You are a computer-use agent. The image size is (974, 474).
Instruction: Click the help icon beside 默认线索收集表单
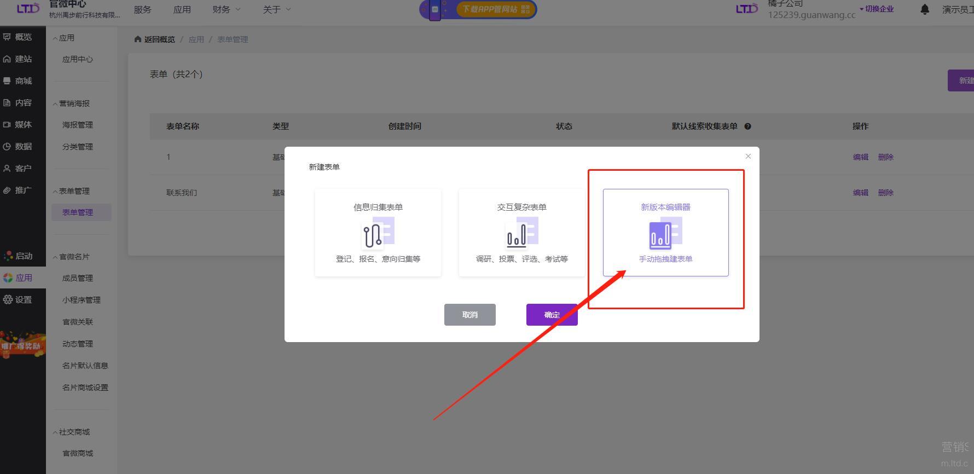747,126
